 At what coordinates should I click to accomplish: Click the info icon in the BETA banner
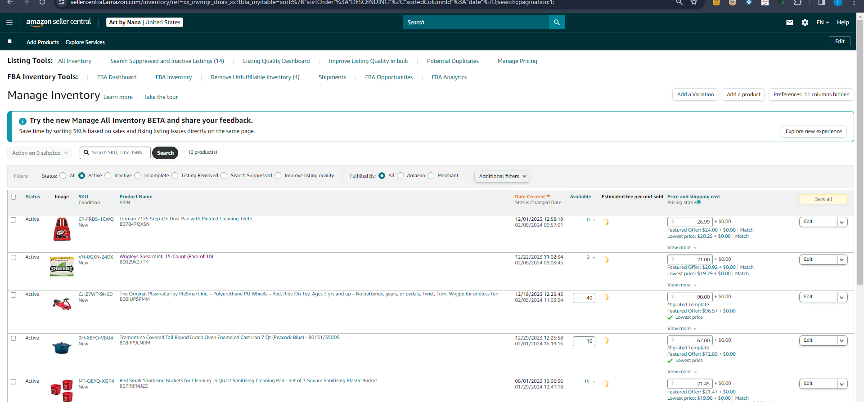[x=22, y=121]
